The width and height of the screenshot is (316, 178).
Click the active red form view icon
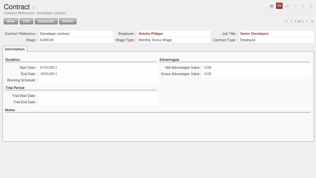(279, 6)
